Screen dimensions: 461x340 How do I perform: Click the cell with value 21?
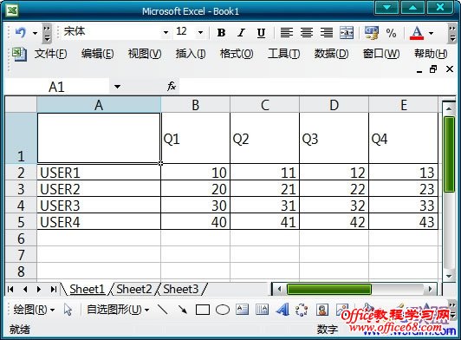pos(264,189)
